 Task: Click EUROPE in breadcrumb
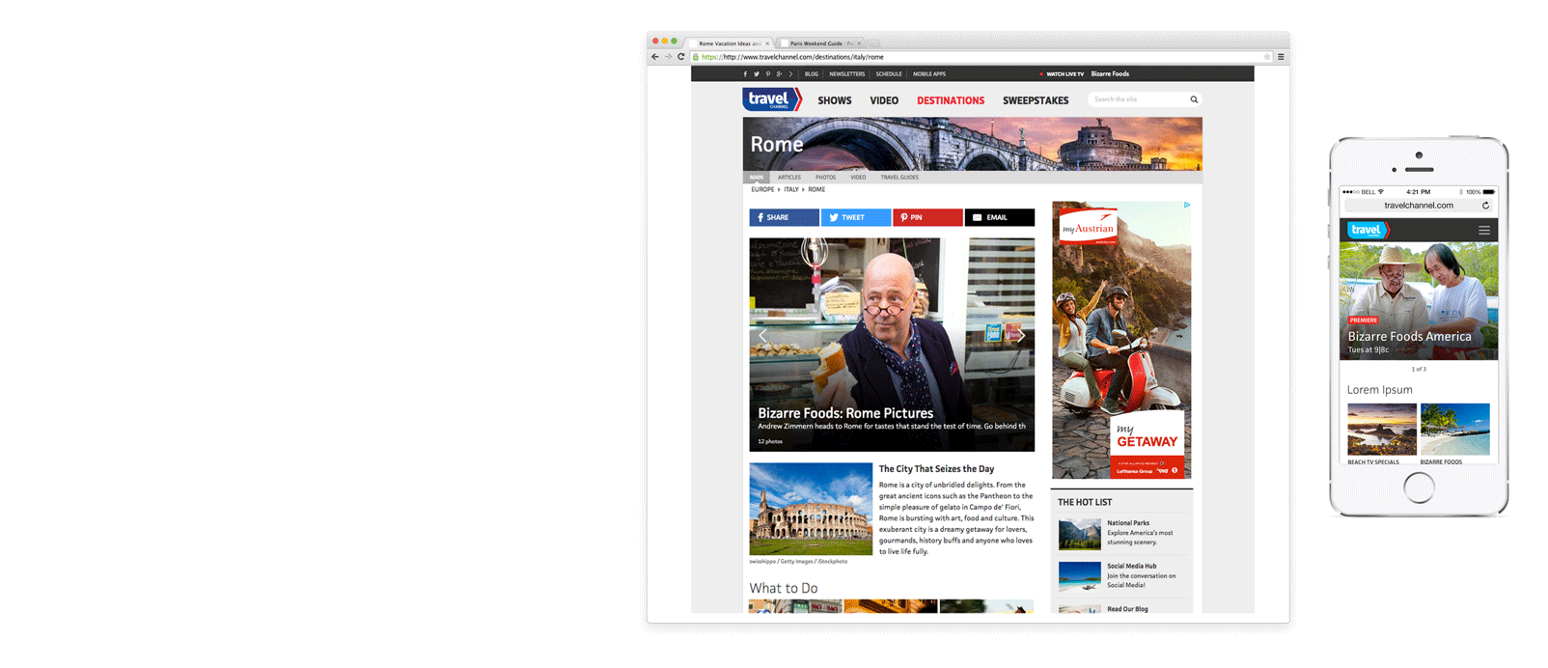point(762,190)
